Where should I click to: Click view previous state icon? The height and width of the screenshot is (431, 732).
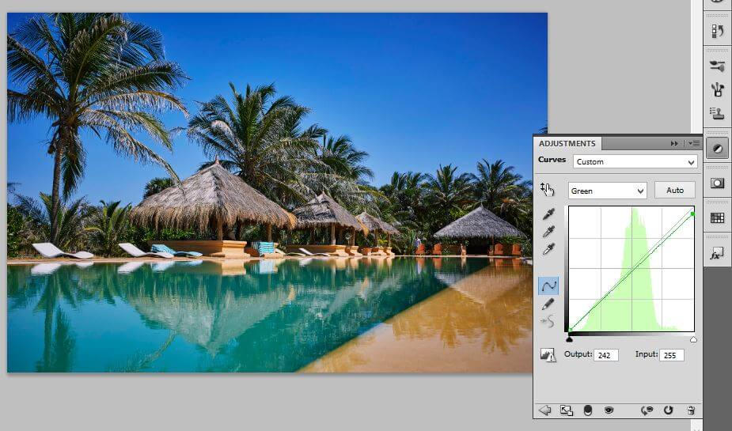click(647, 410)
